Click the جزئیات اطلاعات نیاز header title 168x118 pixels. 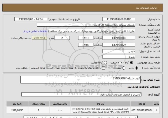point(146,8)
